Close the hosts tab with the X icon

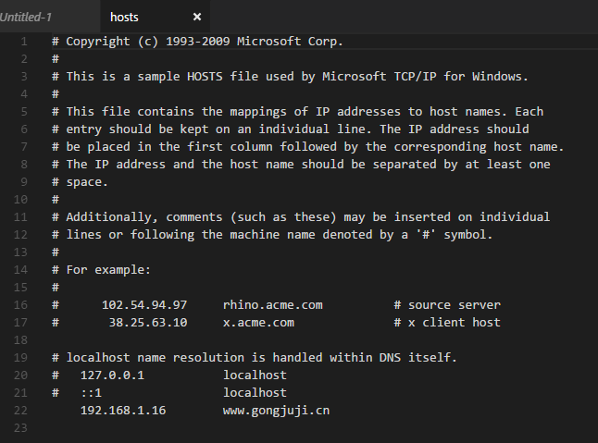click(197, 17)
